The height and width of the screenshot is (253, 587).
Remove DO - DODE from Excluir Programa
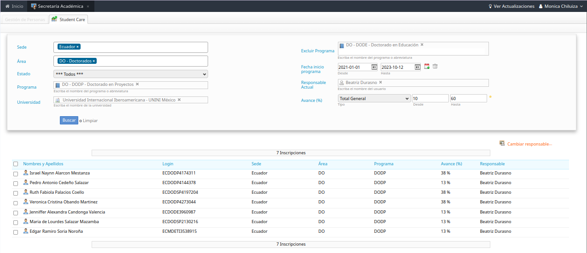422,45
